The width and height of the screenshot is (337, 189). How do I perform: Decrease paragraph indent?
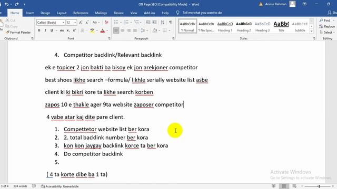pos(148,22)
